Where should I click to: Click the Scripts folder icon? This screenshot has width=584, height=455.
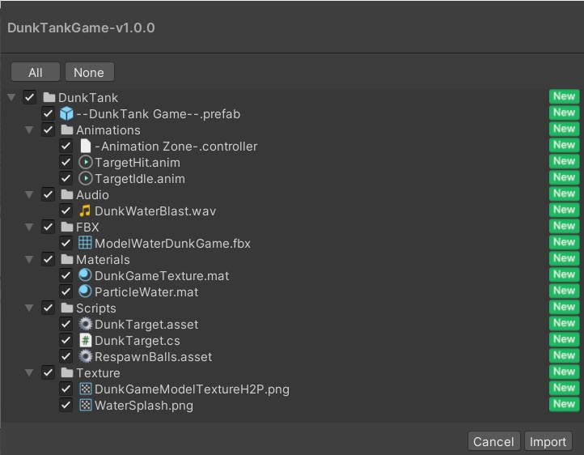[x=67, y=308]
